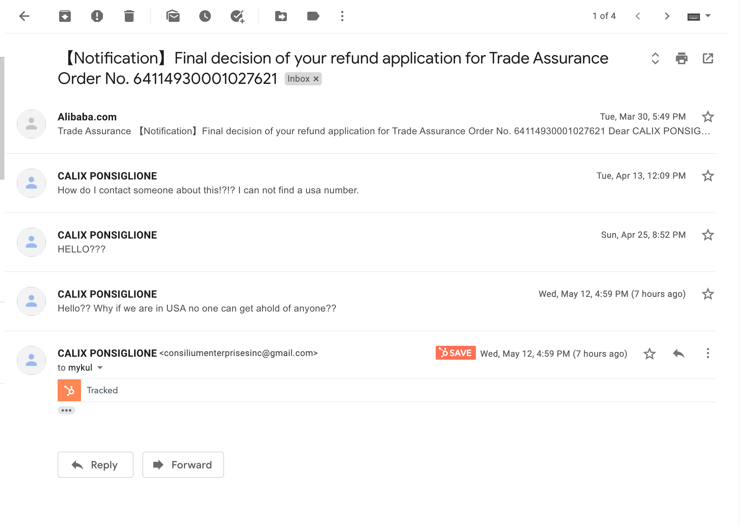
Task: Expand all messages in the thread
Action: (655, 58)
